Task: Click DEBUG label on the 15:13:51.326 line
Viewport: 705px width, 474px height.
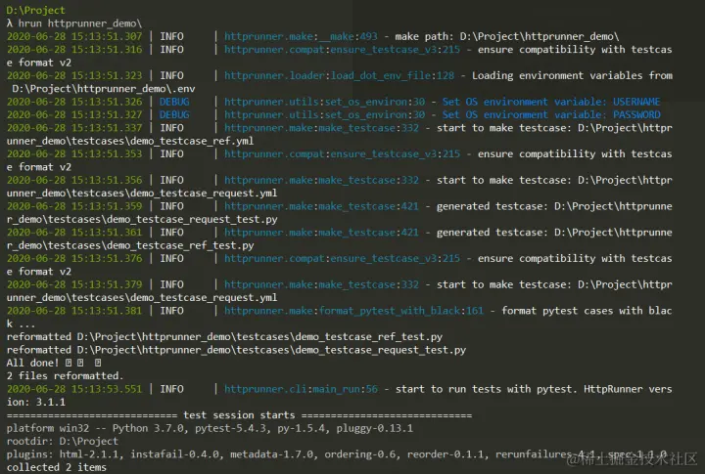Action: [x=174, y=102]
